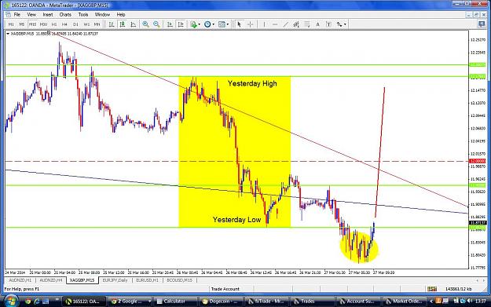Select the Fibonacci Retracement tool
This screenshot has height=307, width=491.
tap(307, 24)
